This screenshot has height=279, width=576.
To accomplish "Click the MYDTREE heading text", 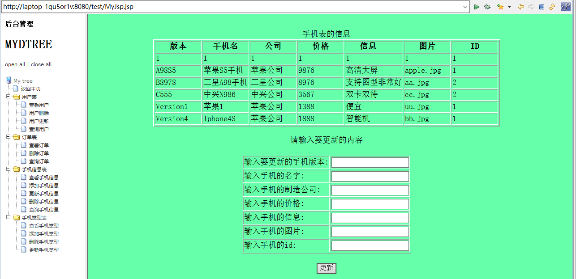I will pos(29,44).
